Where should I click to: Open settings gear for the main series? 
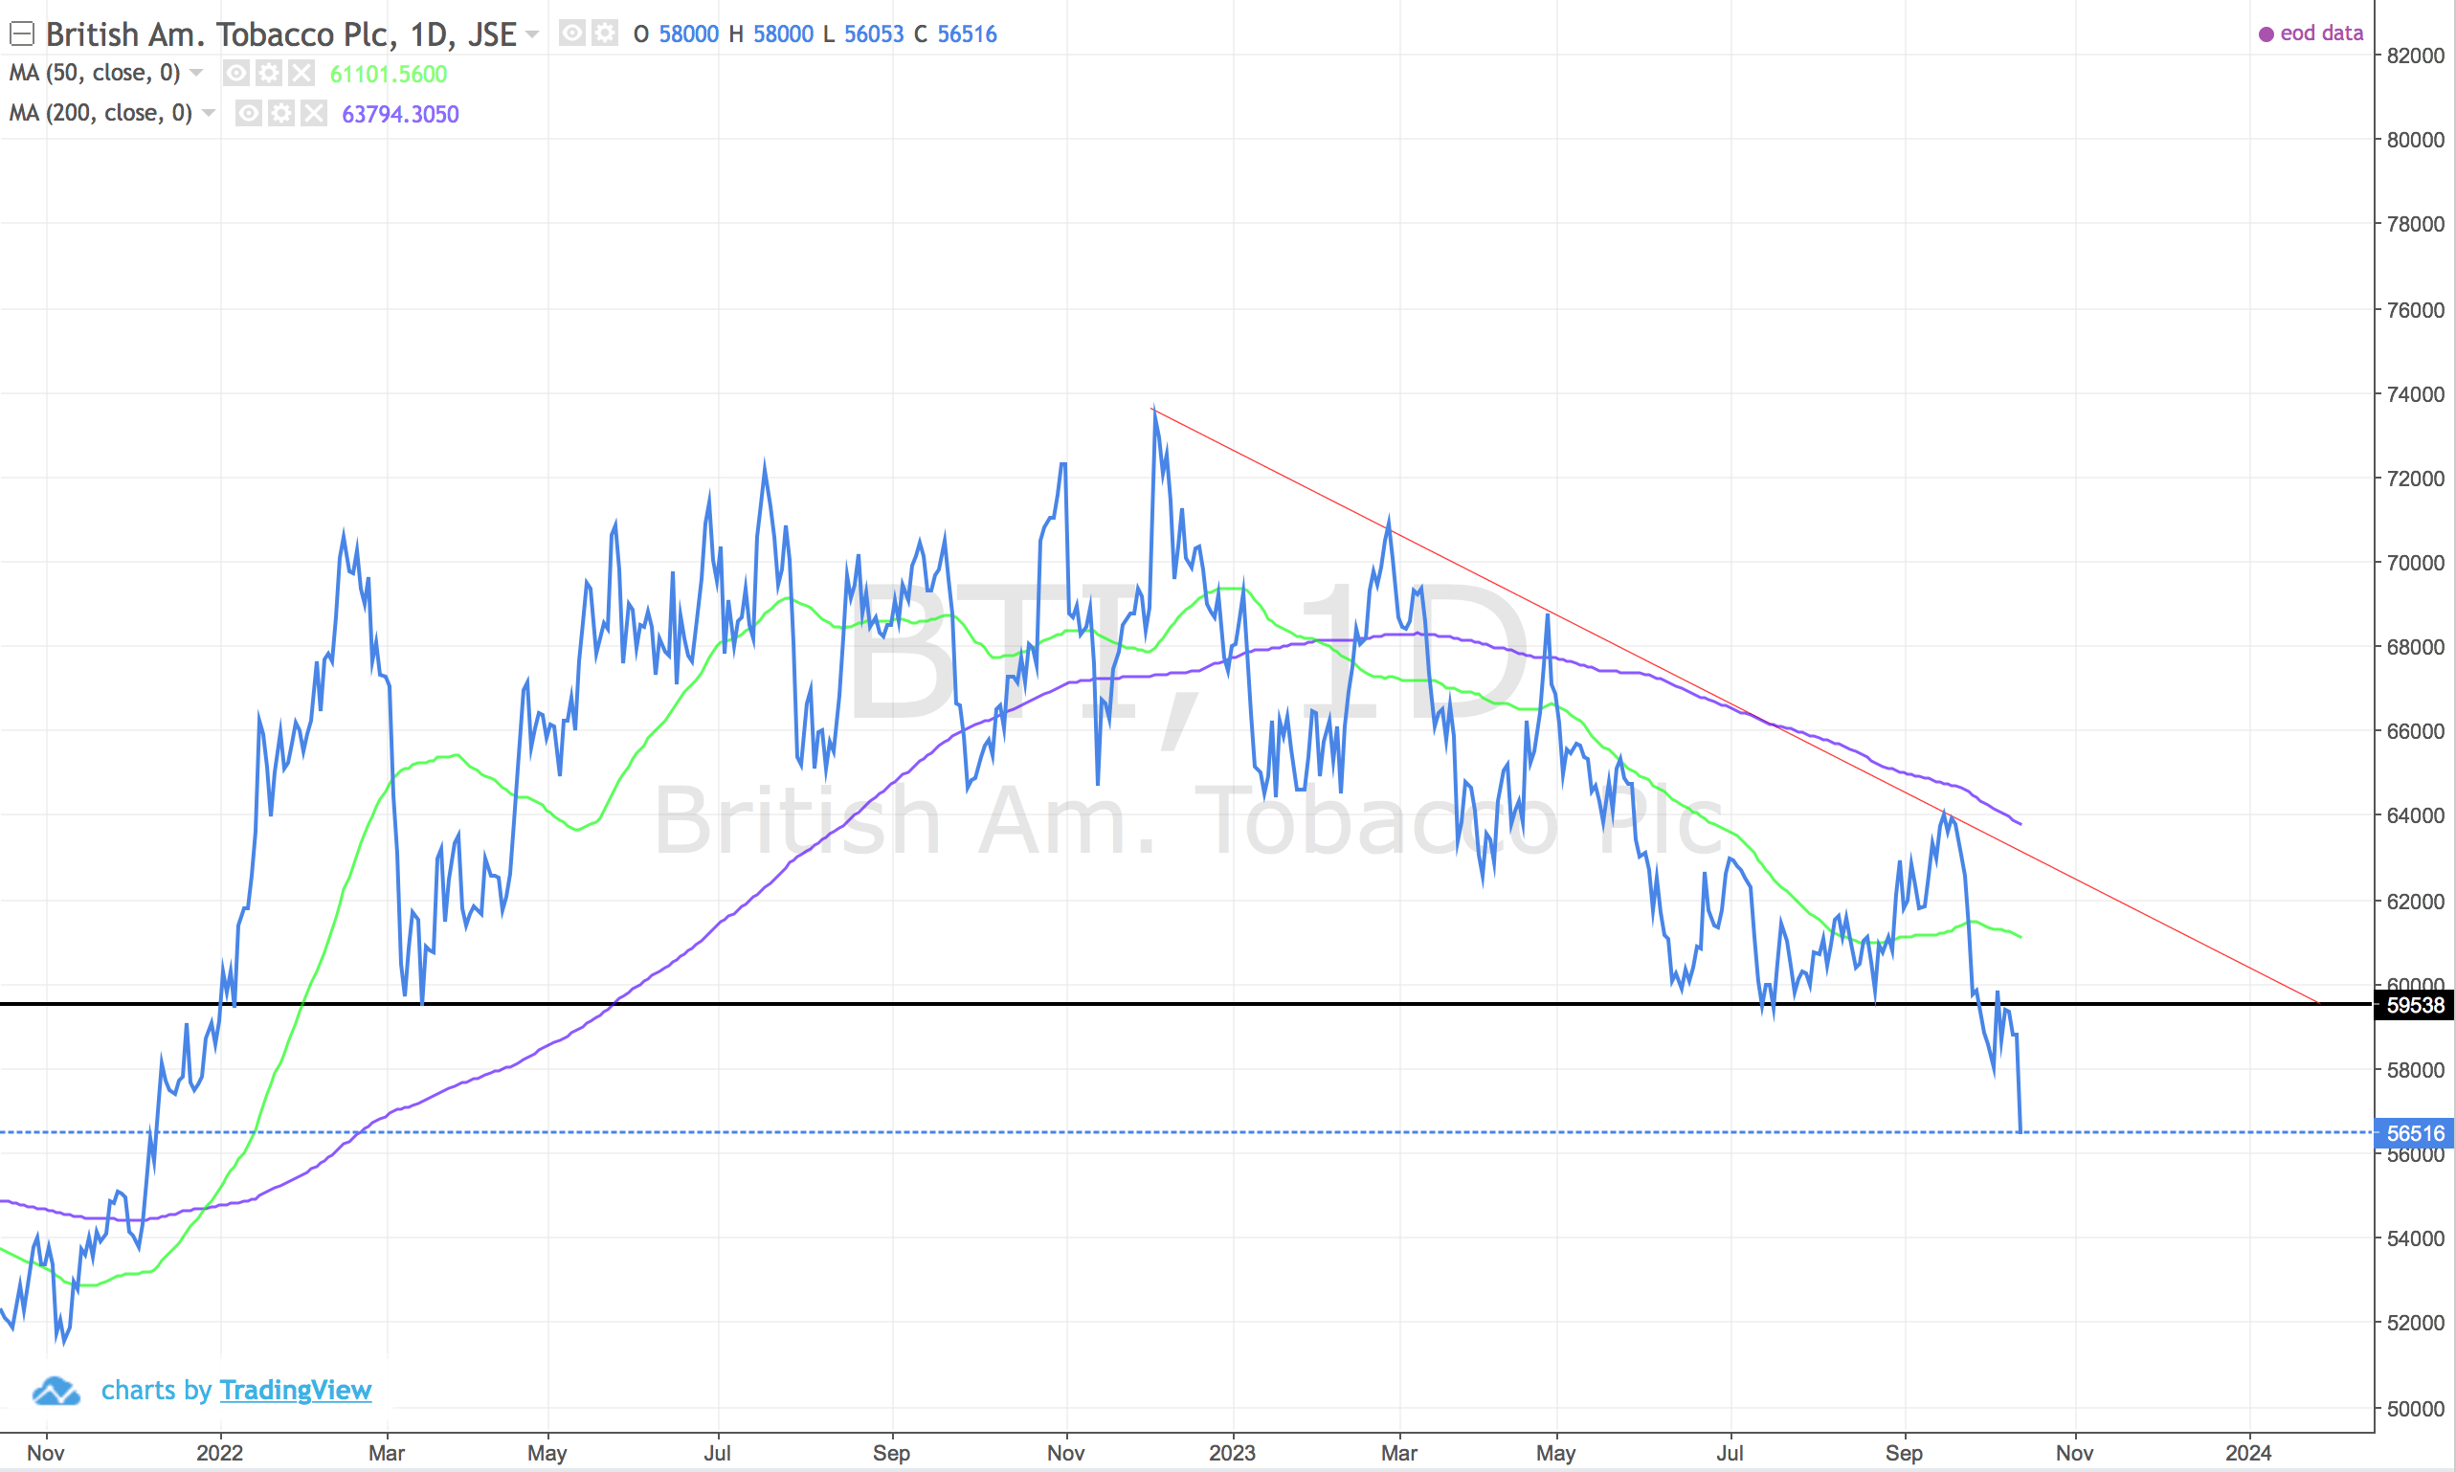click(x=604, y=33)
